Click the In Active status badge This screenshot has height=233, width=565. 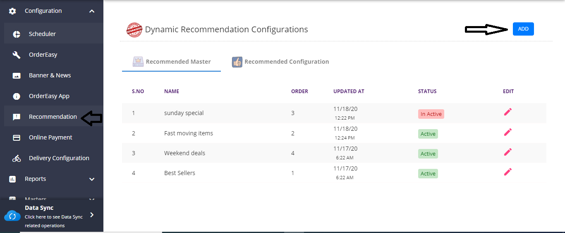(x=431, y=114)
